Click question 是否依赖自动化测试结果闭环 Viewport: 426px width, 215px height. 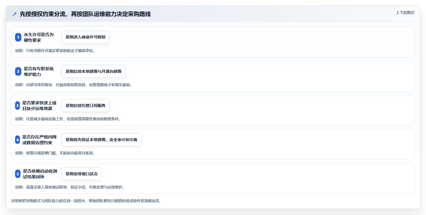pyautogui.click(x=40, y=174)
